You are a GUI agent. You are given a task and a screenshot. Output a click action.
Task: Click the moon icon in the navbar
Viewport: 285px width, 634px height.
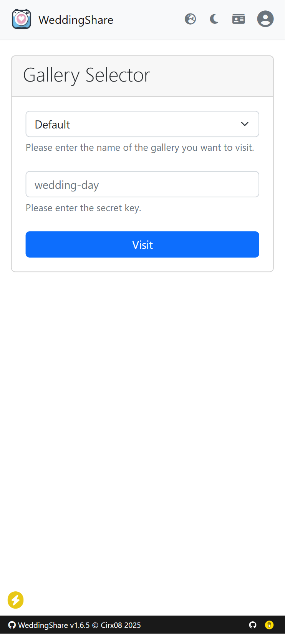(214, 18)
